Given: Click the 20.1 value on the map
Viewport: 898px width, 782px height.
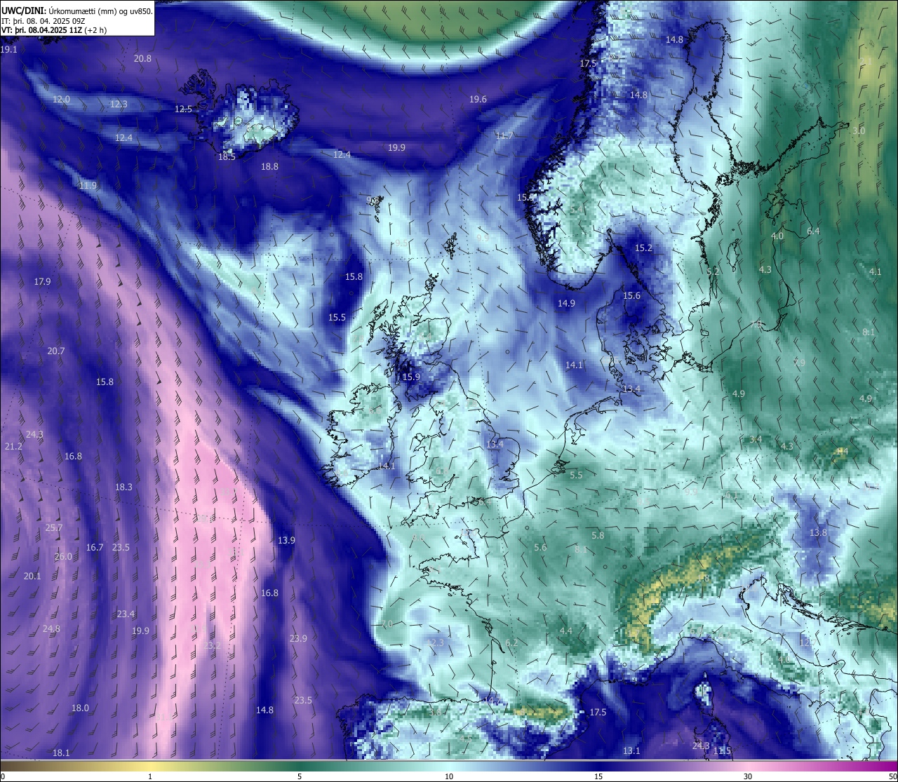Looking at the screenshot, I should (32, 577).
